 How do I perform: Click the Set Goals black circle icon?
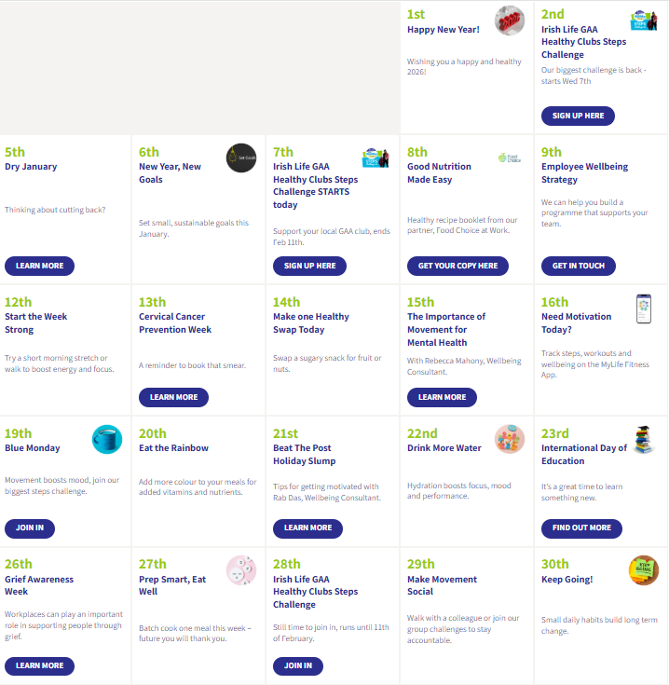tap(241, 158)
